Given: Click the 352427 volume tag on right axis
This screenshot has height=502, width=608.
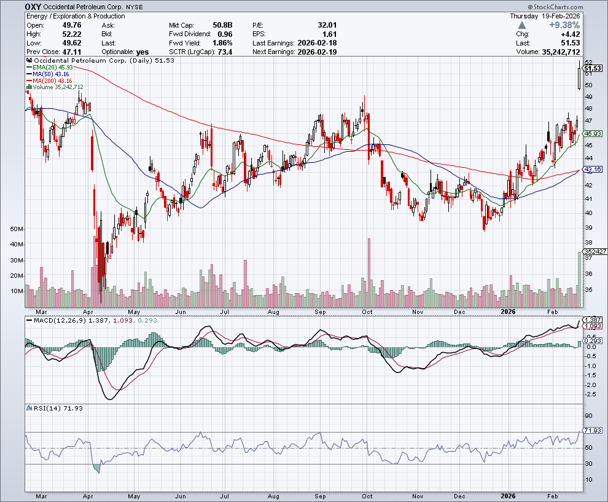Looking at the screenshot, I should pos(595,252).
